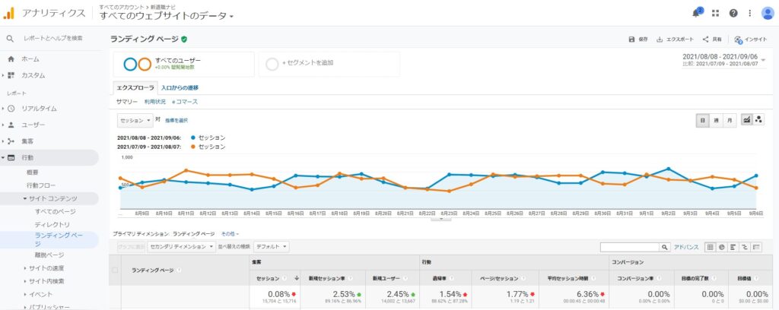Screen dimensions: 779x310
Task: Open the three-dot more options menu
Action: click(749, 14)
